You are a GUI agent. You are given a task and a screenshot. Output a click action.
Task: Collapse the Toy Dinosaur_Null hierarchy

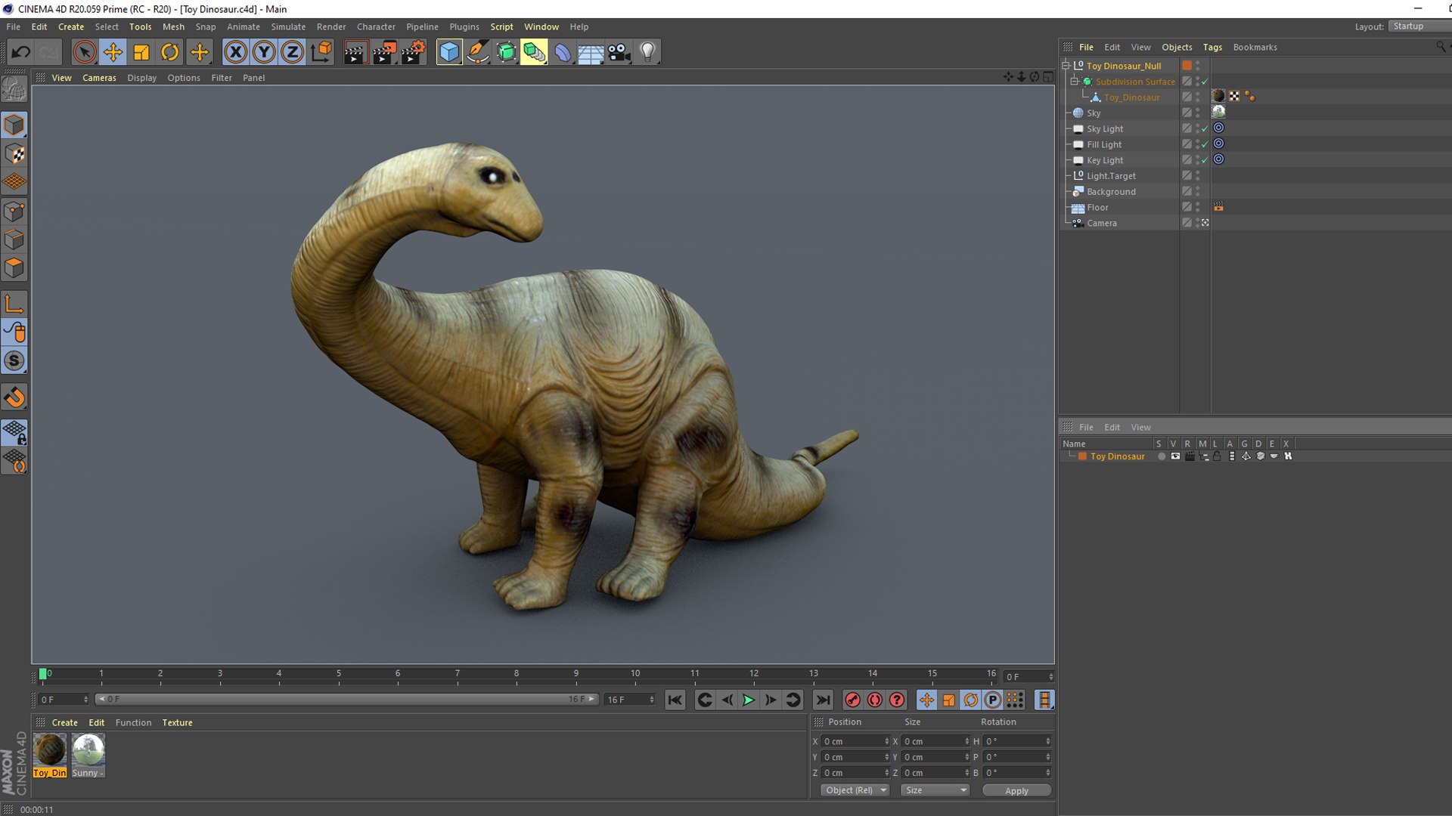pyautogui.click(x=1066, y=66)
